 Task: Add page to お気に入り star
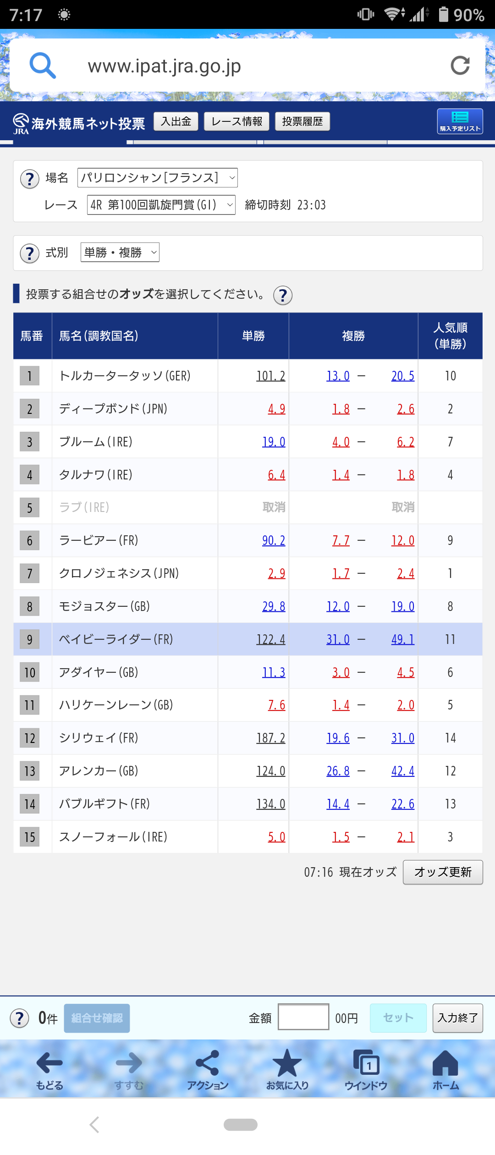[x=287, y=1070]
